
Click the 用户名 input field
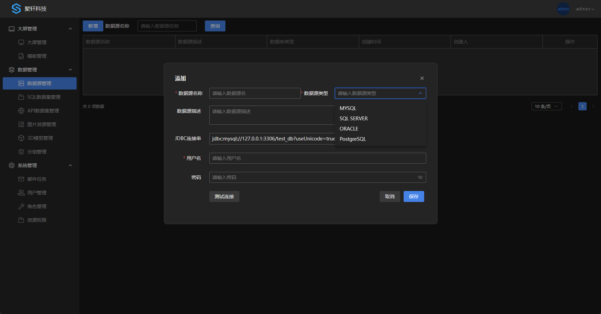318,158
